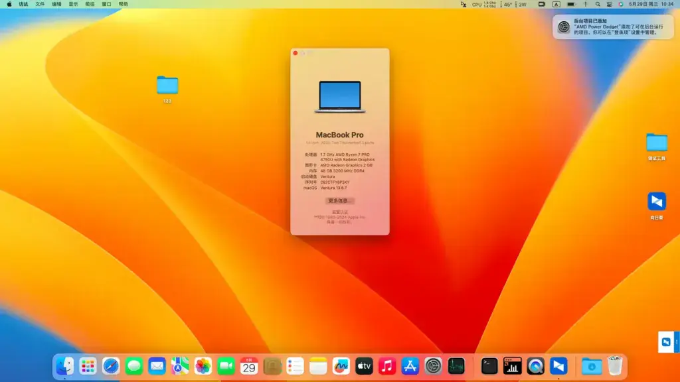680x382 pixels.
Task: Activate Siri from the menu bar
Action: [x=621, y=5]
